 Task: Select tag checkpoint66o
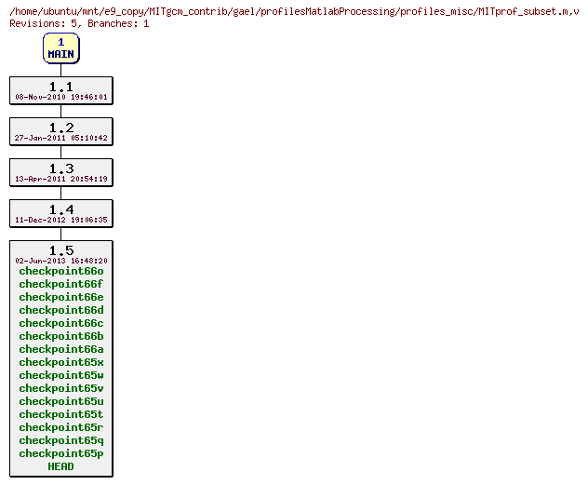click(61, 271)
